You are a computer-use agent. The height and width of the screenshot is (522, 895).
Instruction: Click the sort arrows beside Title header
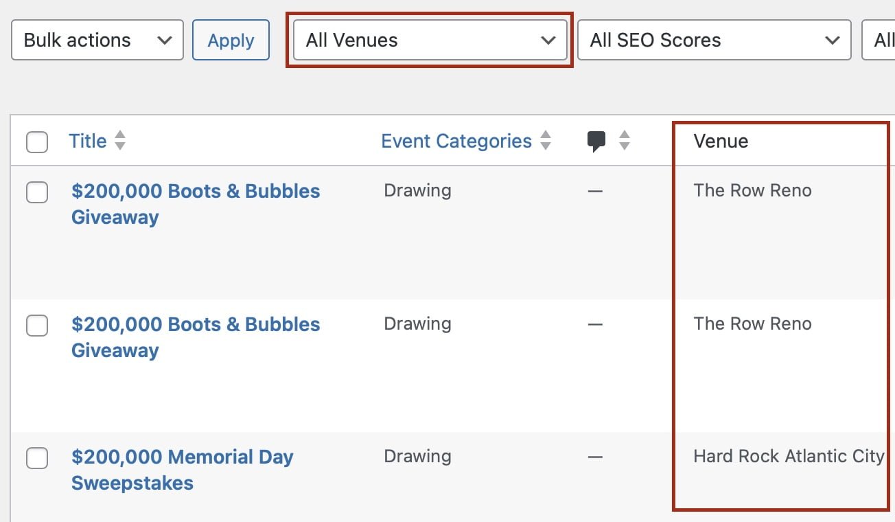[x=120, y=141]
